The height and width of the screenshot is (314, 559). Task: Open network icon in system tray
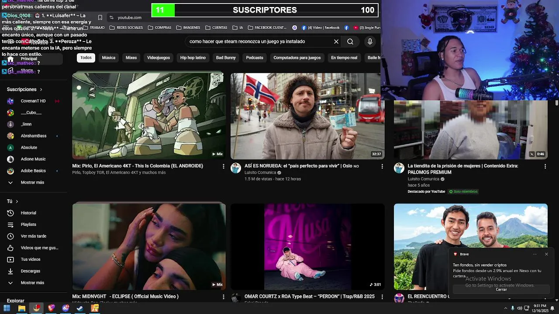tap(526, 308)
